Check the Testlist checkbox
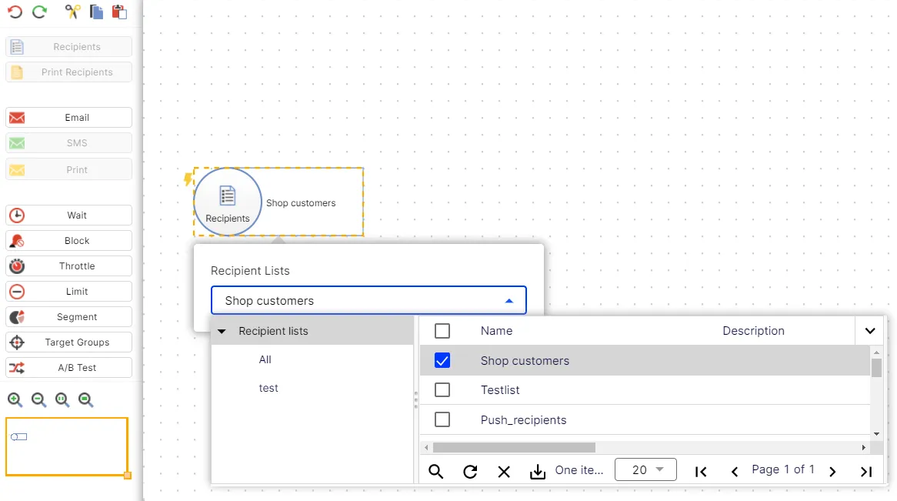 click(x=442, y=390)
